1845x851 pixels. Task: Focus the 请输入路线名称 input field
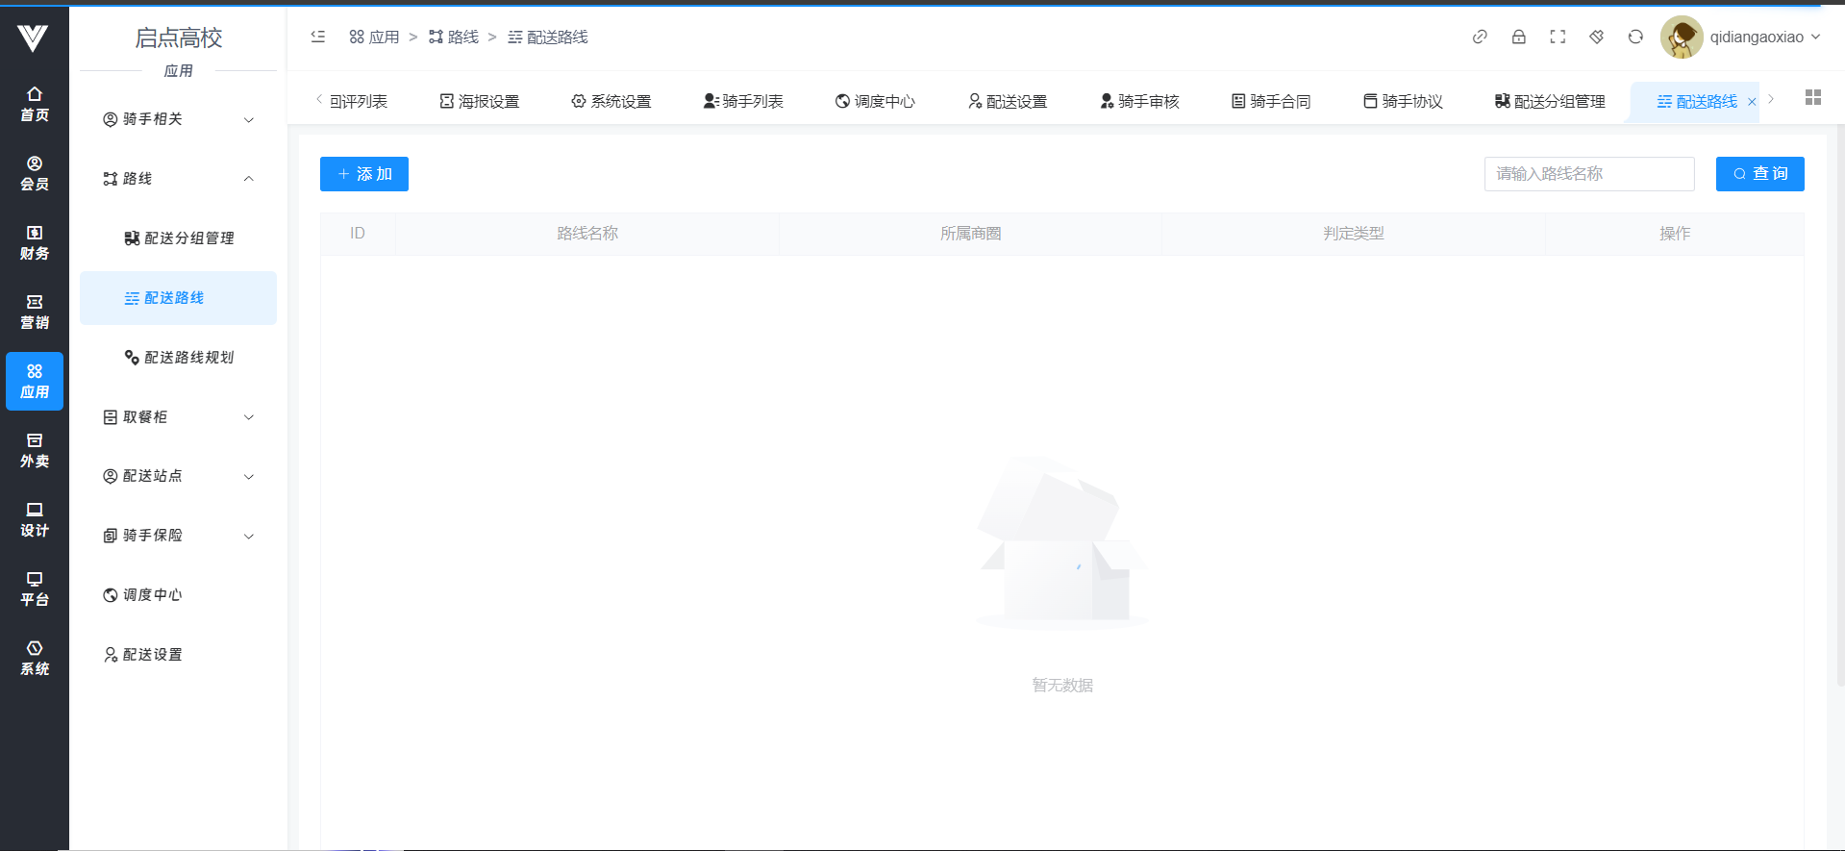[1588, 174]
